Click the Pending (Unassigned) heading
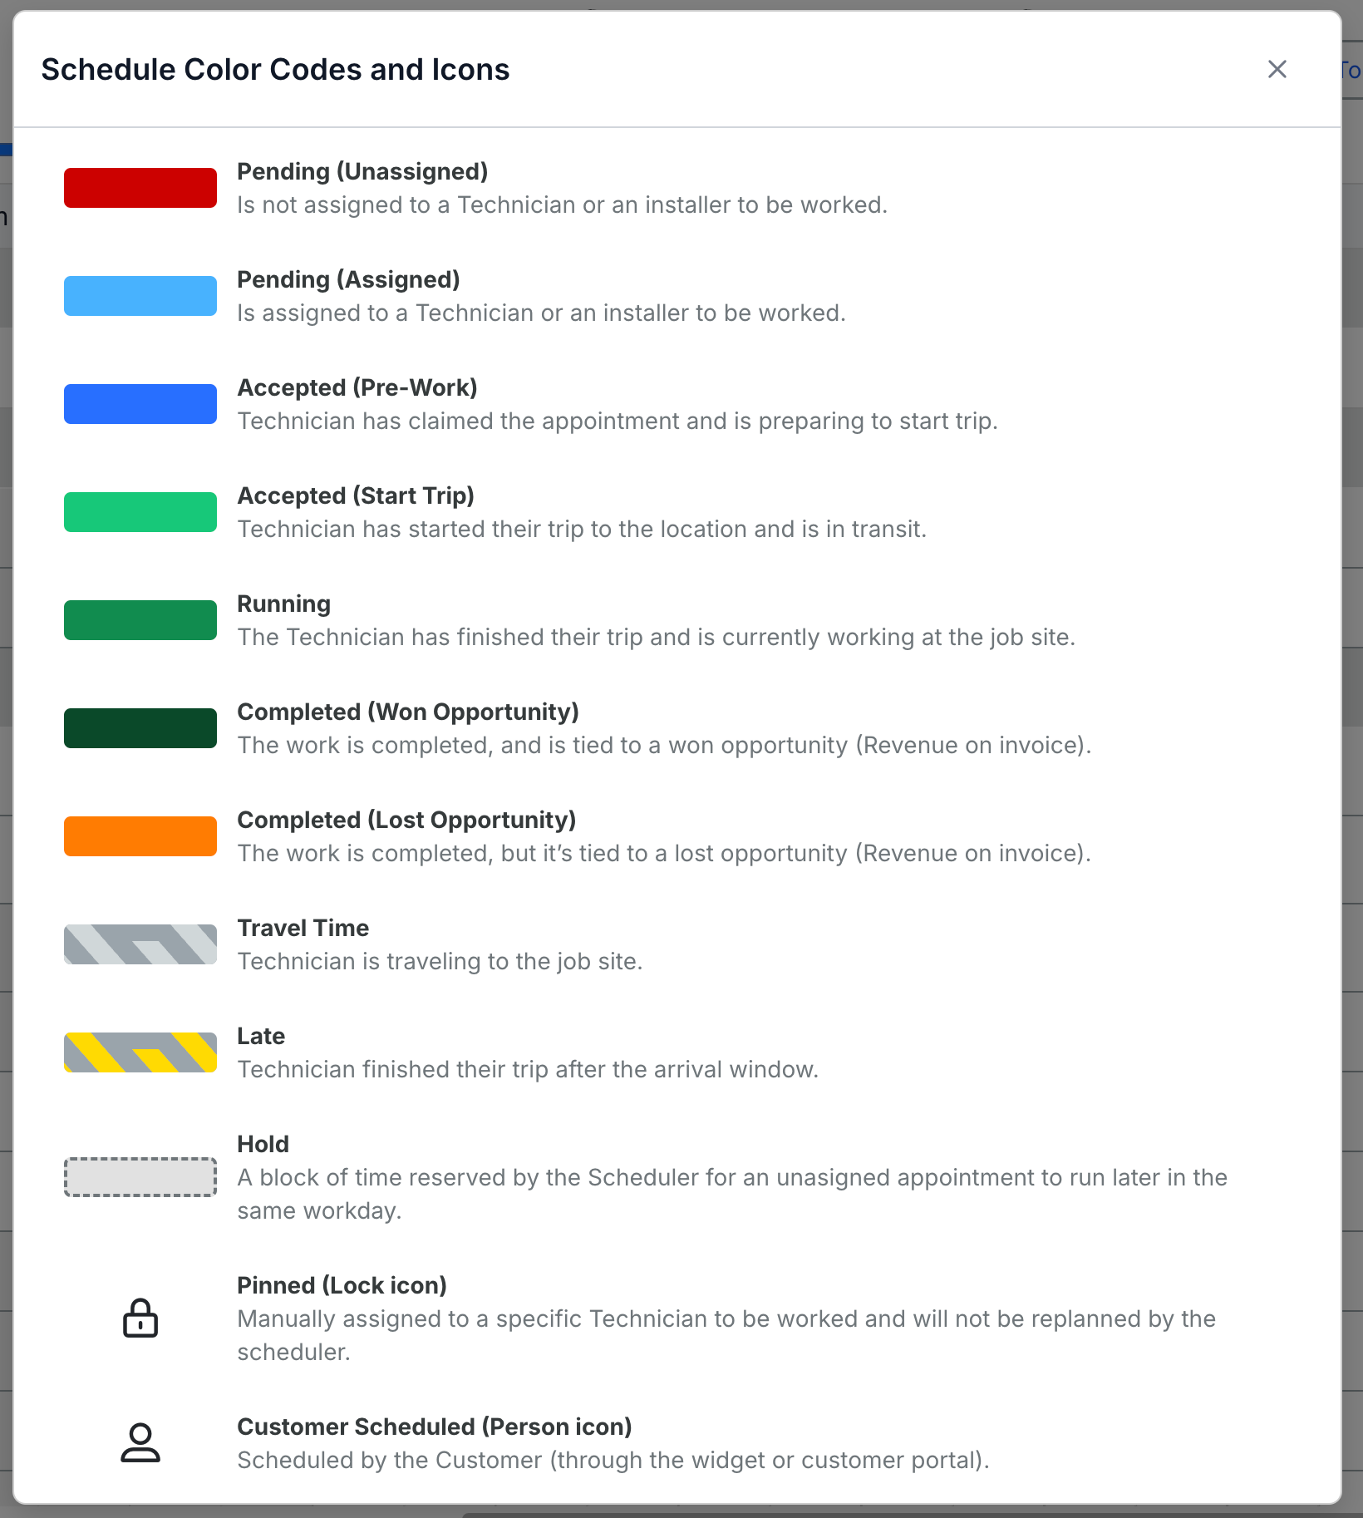This screenshot has height=1518, width=1363. point(362,171)
